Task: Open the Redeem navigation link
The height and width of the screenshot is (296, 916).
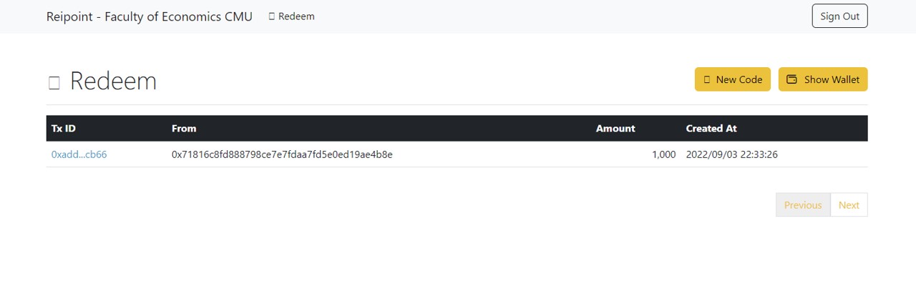Action: click(x=296, y=16)
